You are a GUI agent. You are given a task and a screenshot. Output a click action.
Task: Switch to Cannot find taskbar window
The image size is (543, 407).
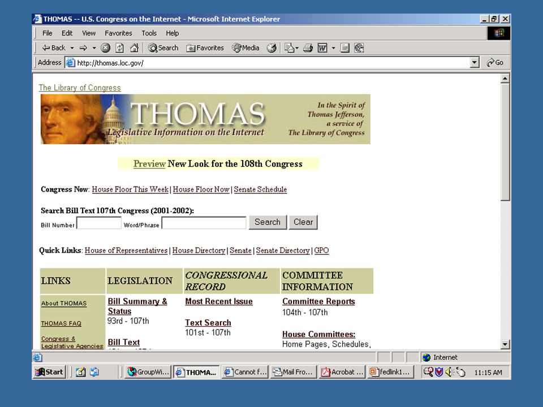[245, 372]
